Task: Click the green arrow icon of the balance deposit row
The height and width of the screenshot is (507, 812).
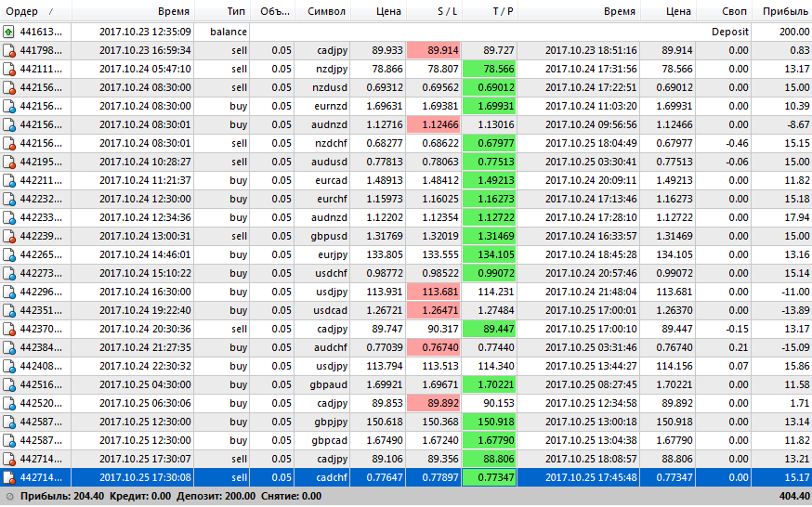Action: 8,32
